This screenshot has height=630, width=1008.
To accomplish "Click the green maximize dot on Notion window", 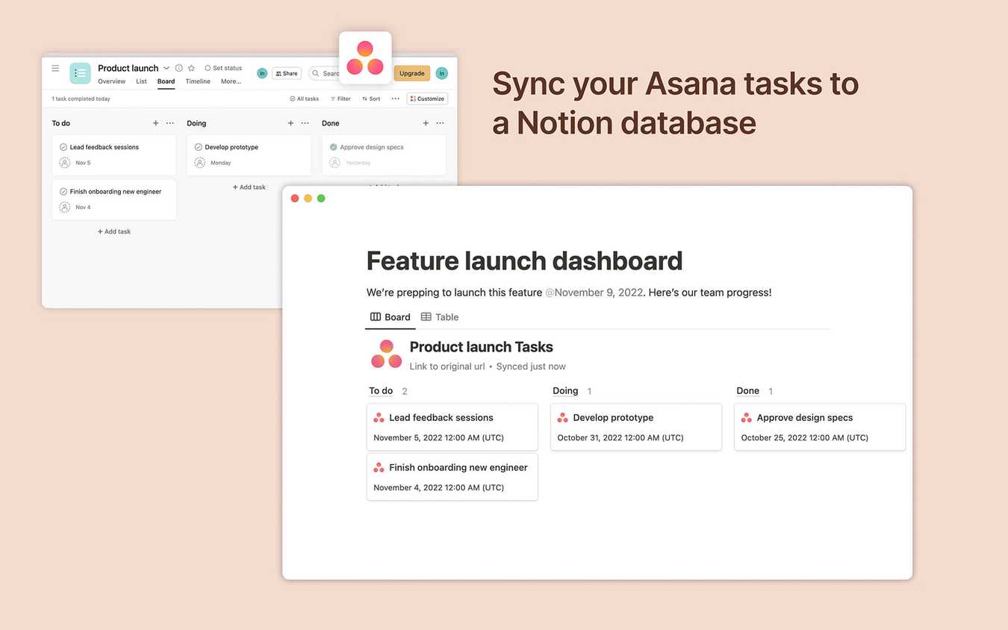I will [321, 199].
